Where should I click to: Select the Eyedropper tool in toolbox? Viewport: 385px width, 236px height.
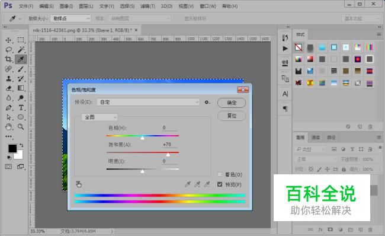coord(21,59)
